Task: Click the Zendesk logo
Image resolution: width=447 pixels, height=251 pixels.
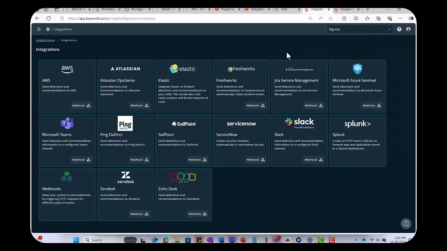Action: point(125,177)
